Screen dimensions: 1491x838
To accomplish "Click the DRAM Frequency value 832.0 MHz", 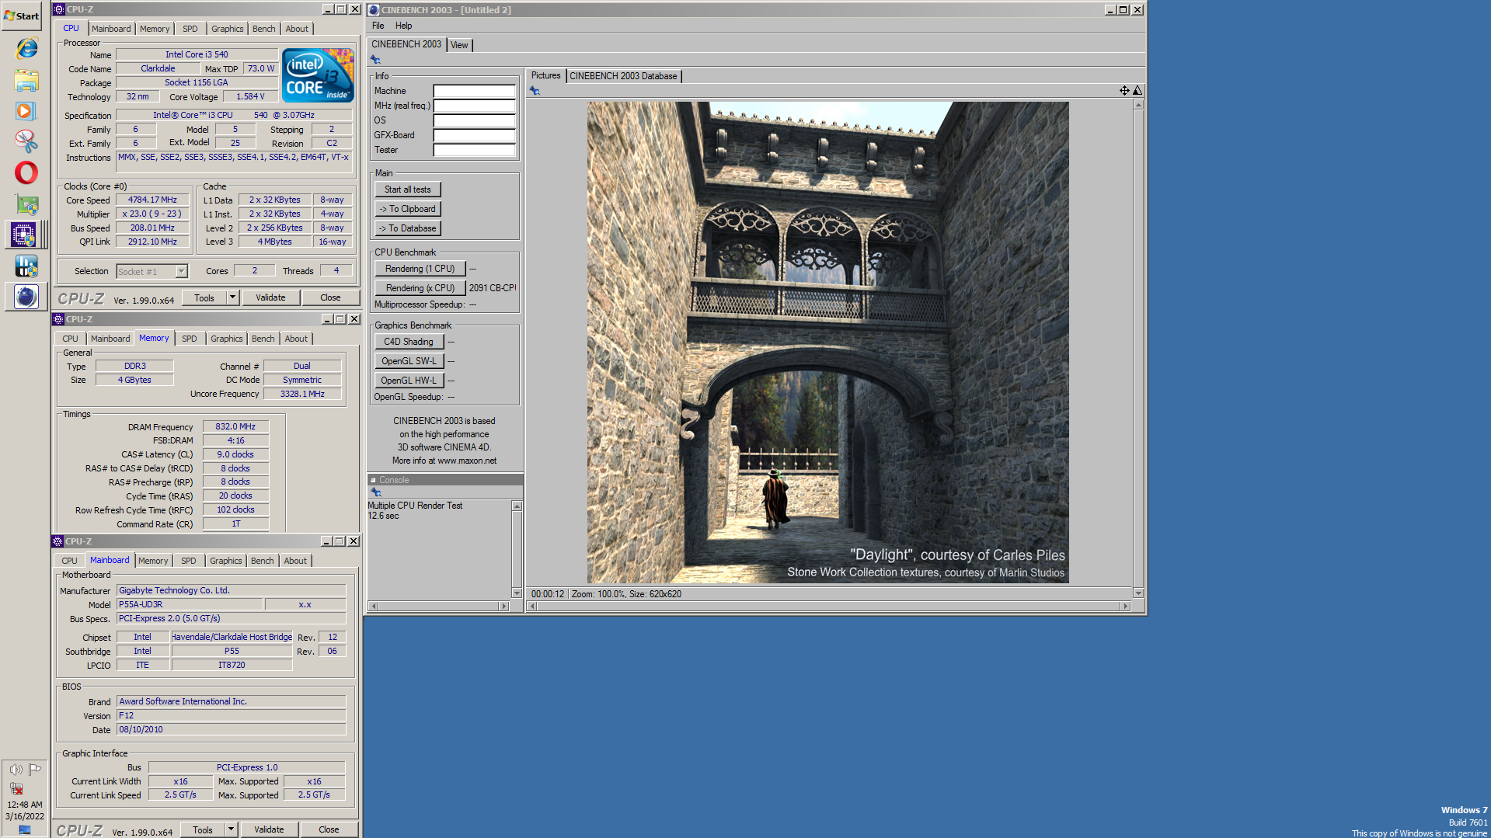I will [x=235, y=426].
